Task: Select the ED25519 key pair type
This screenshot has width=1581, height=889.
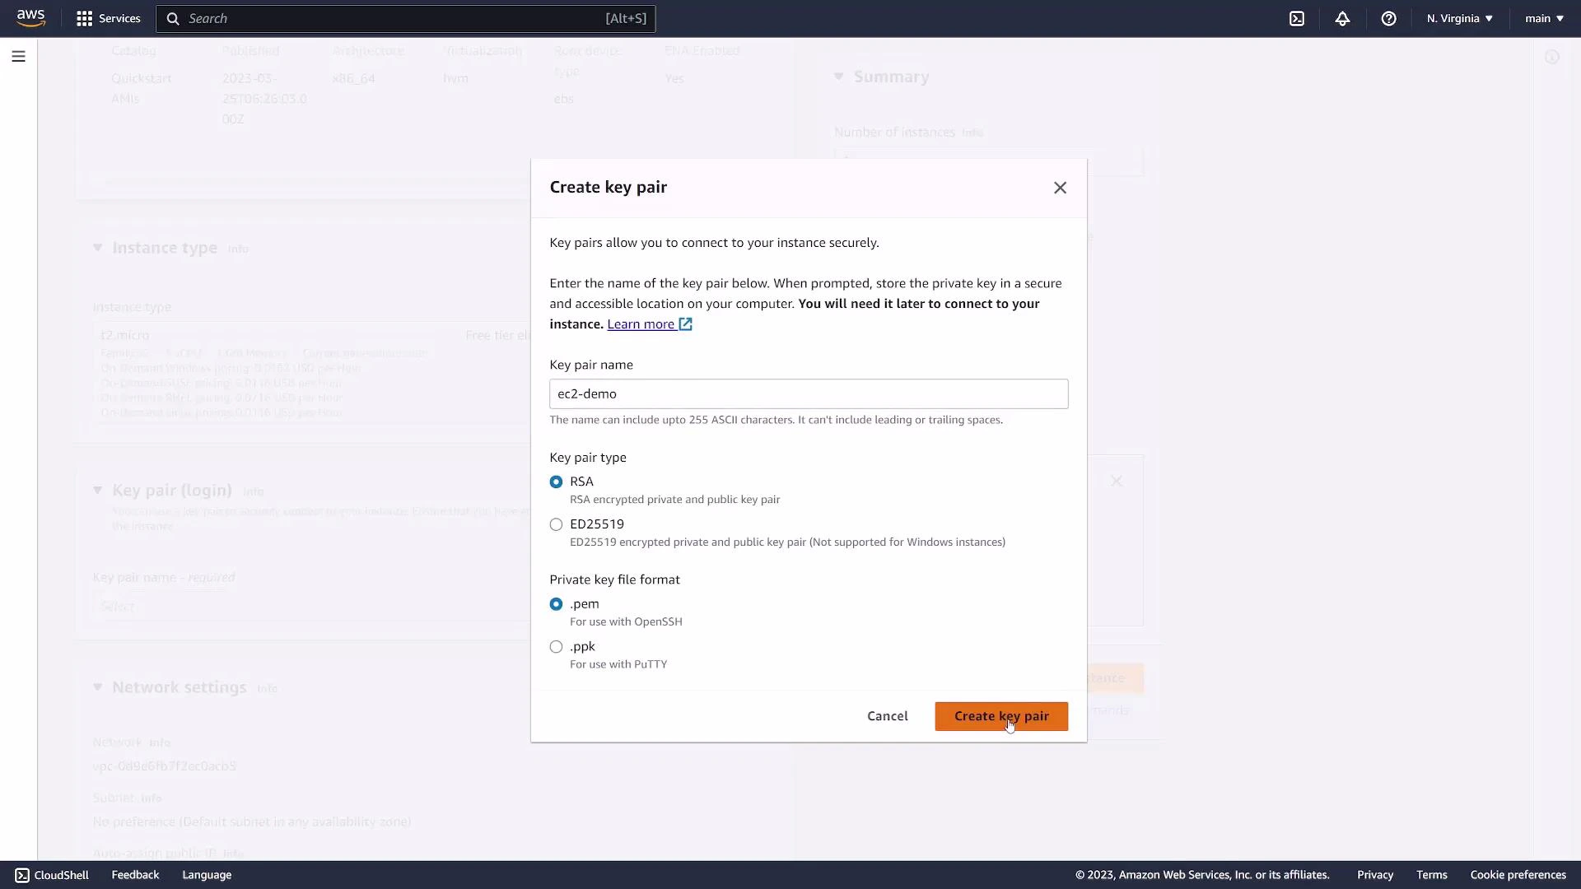Action: click(556, 524)
